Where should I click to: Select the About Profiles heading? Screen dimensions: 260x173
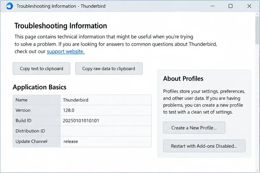tap(183, 79)
